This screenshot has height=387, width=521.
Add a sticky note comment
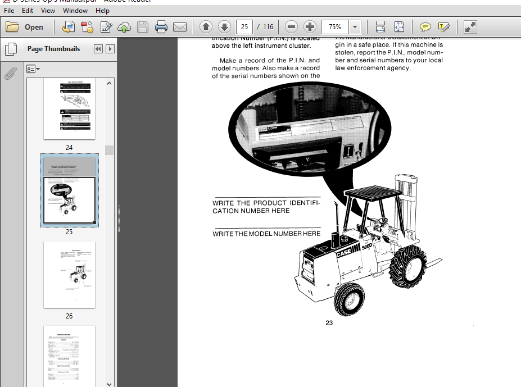coord(425,27)
